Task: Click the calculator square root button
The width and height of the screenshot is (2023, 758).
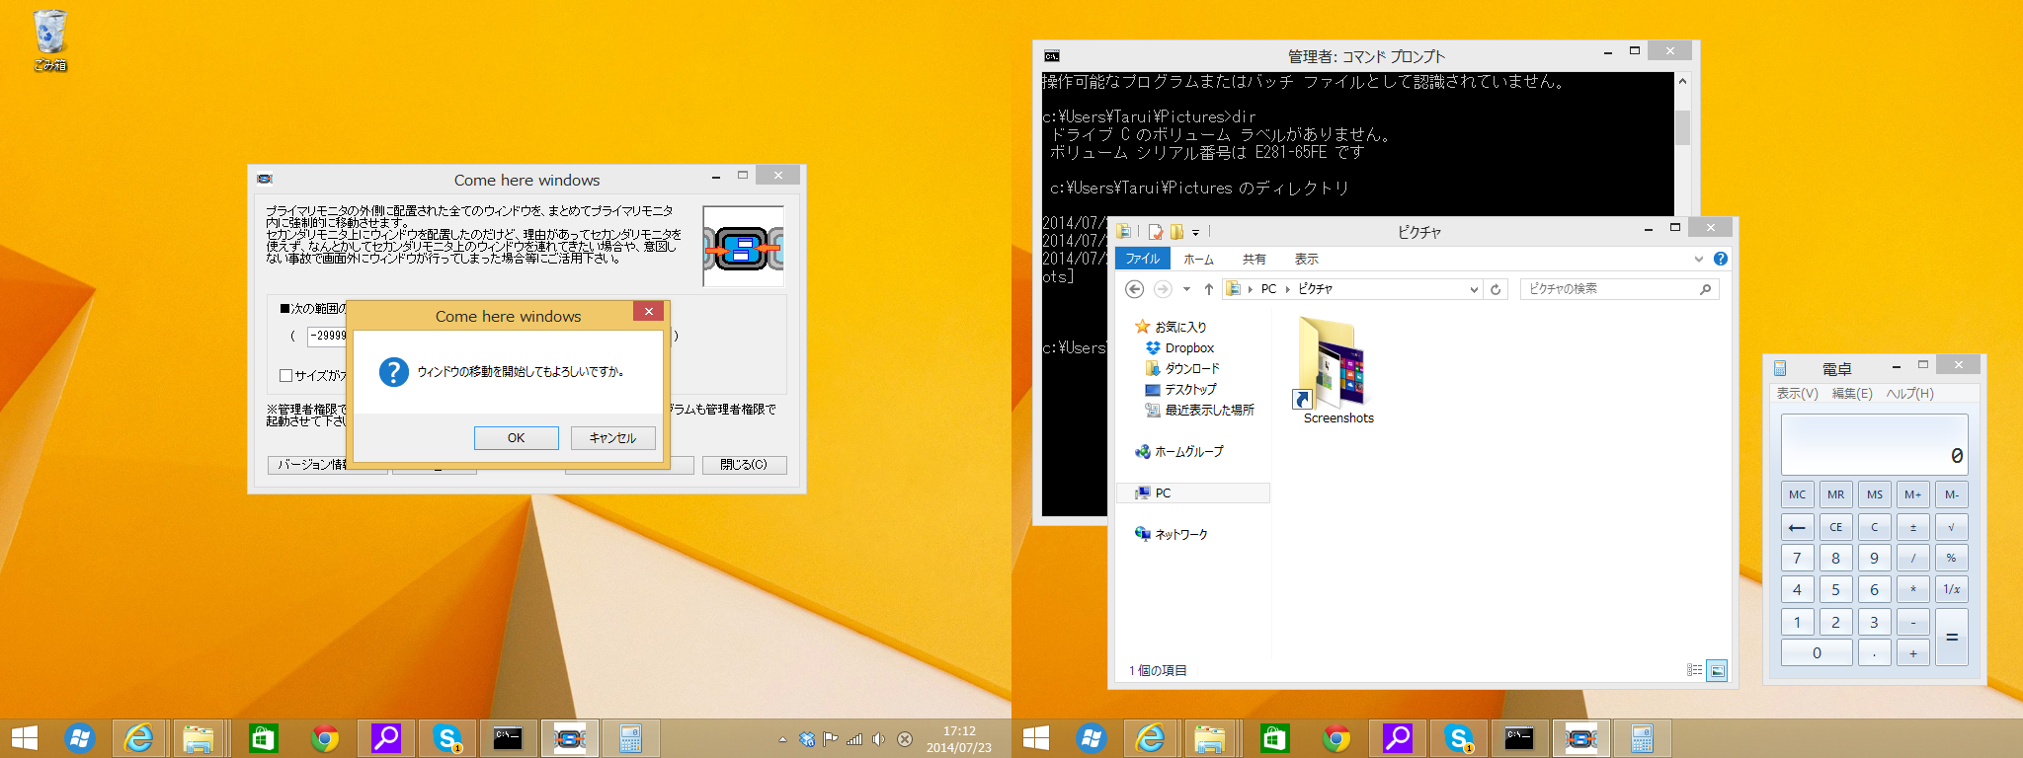Action: coord(1951,527)
